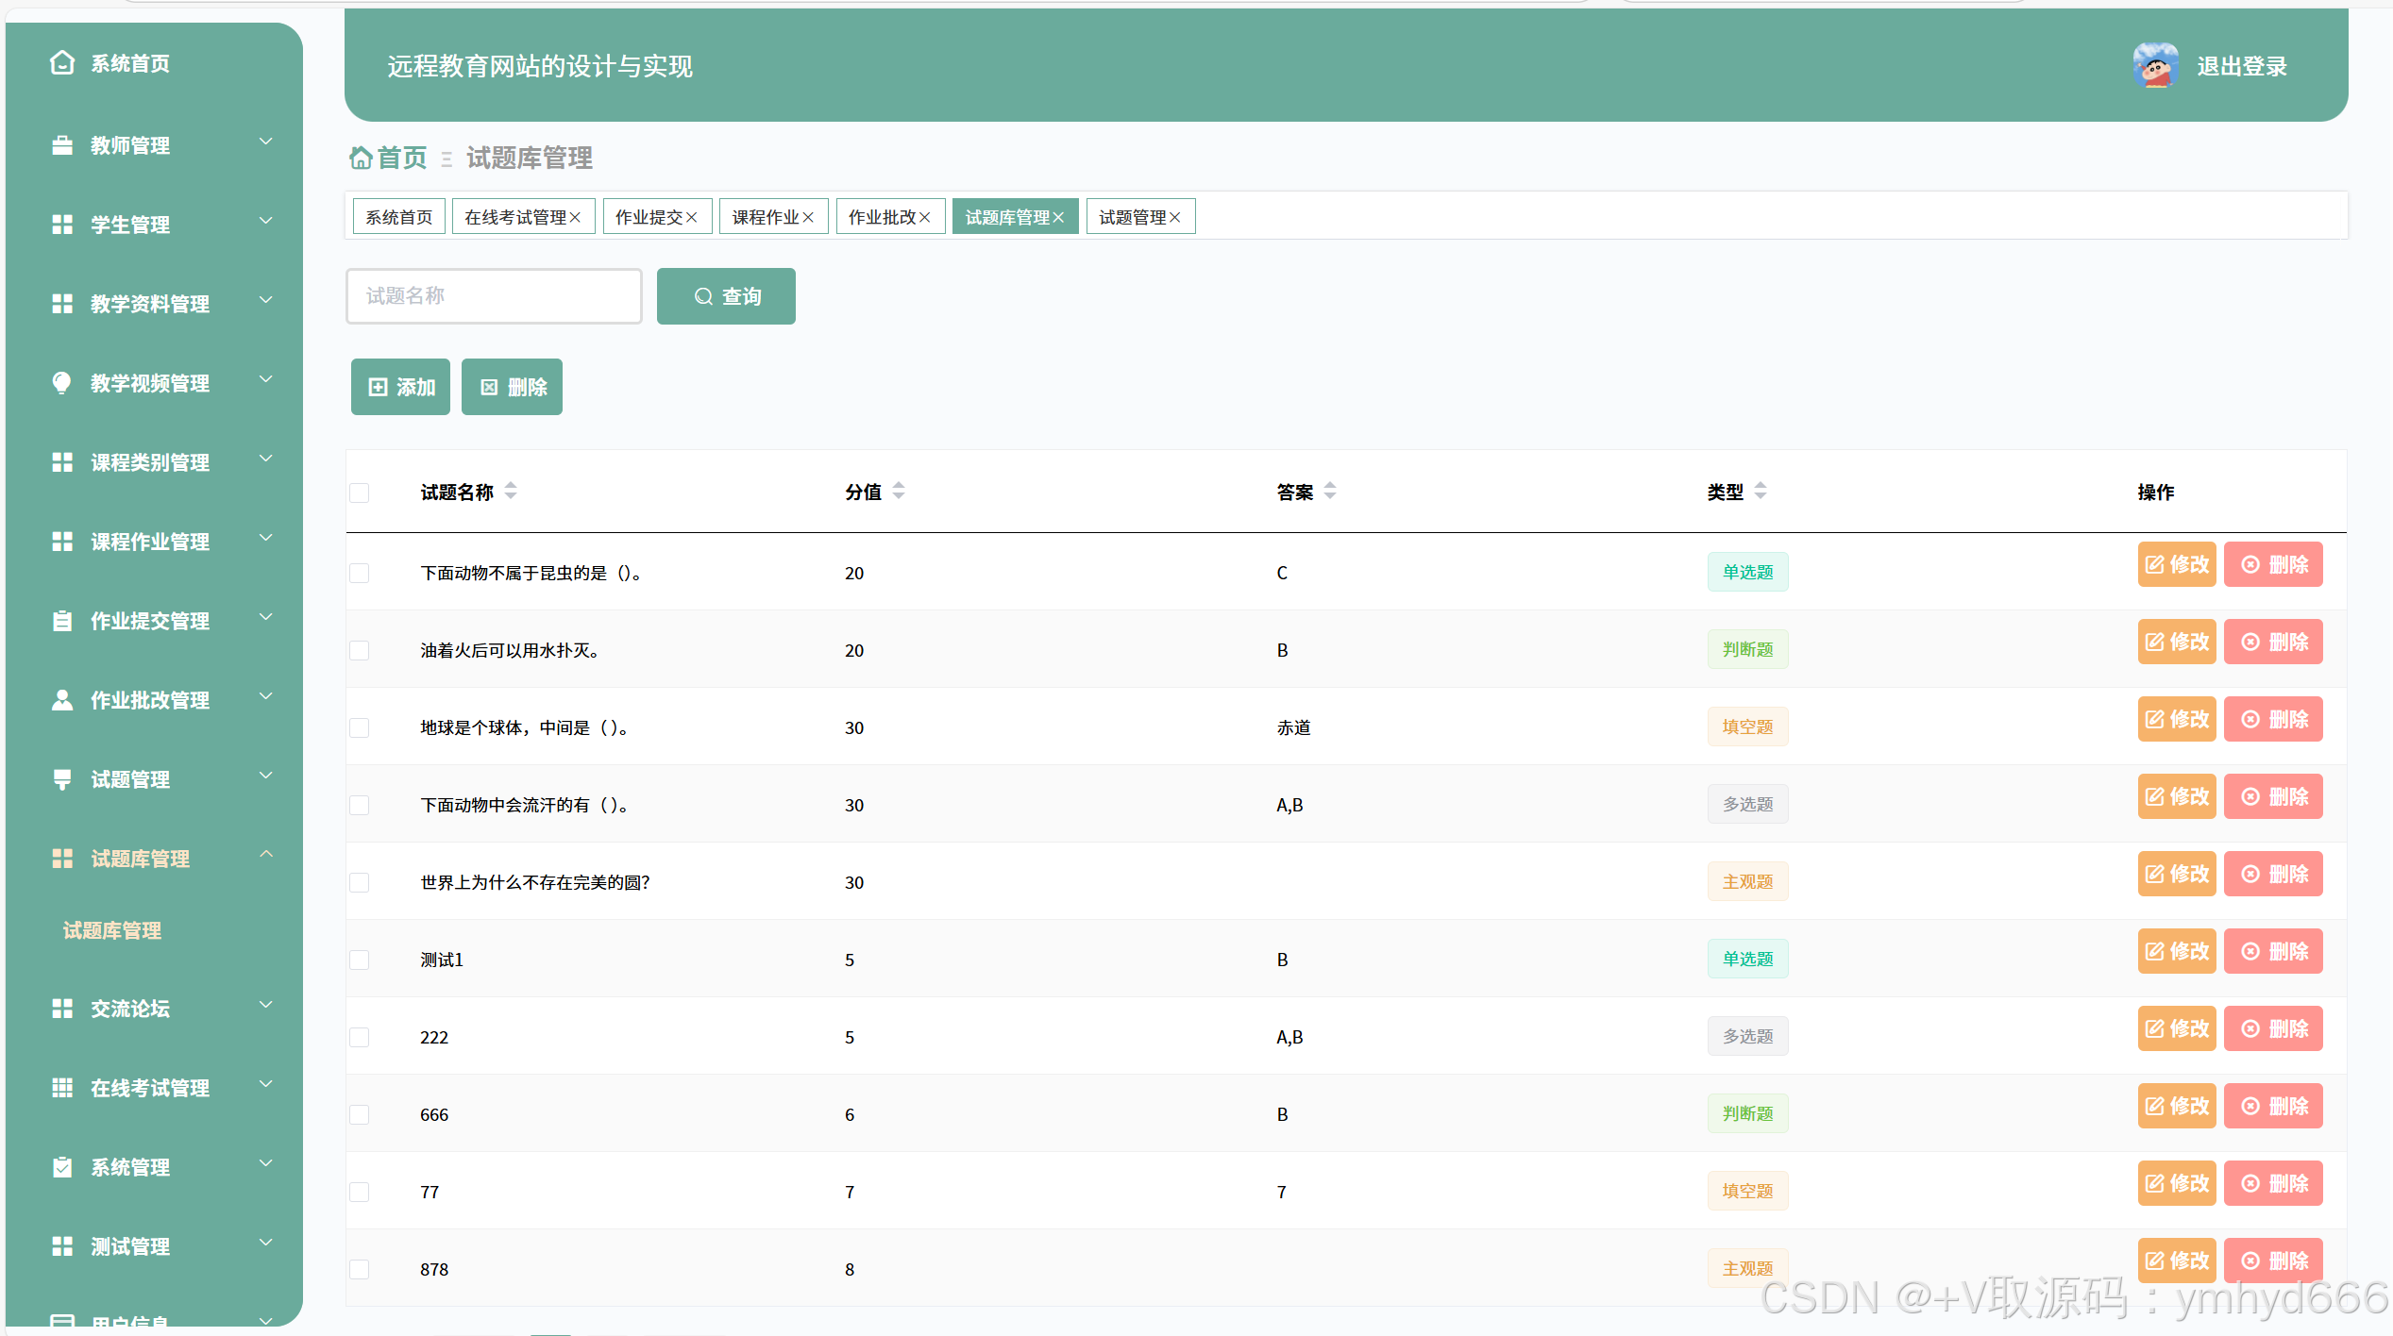Expand 交流论坛 menu chevron
2393x1336 pixels.
(x=266, y=1005)
